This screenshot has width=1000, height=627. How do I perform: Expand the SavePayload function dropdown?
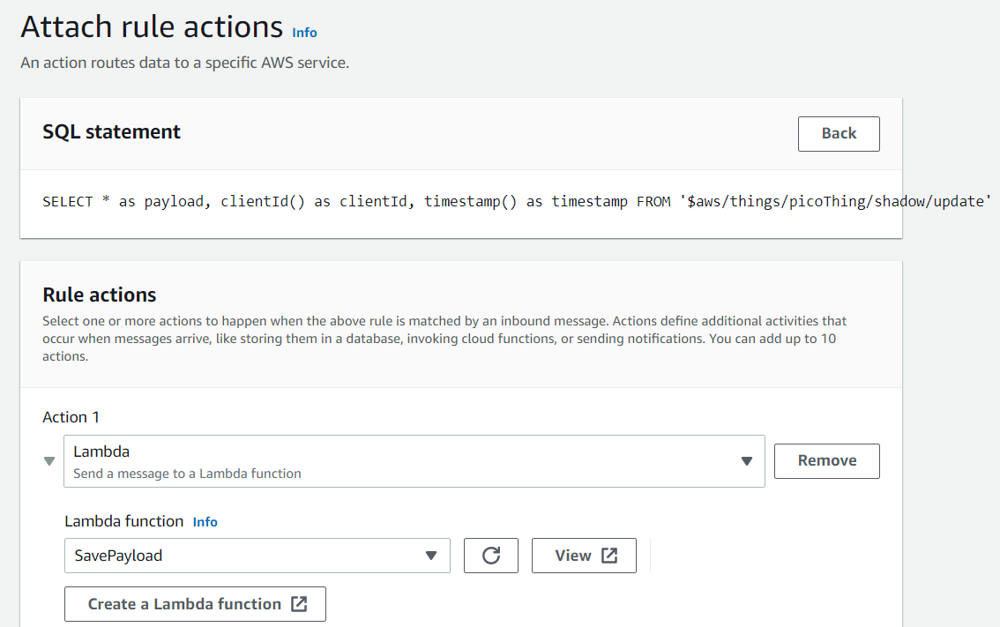point(431,556)
